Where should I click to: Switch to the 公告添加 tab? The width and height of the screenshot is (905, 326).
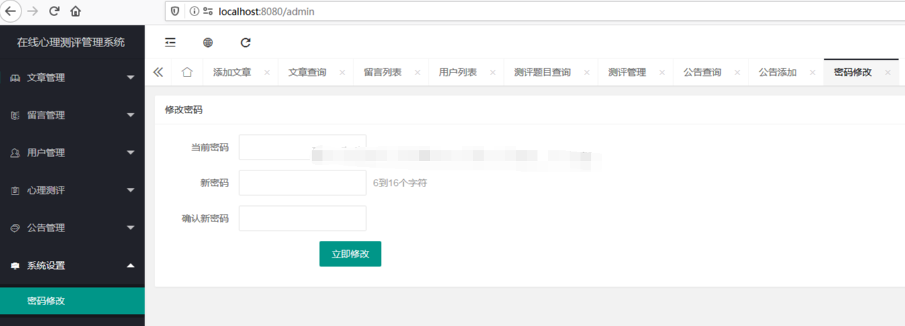point(777,72)
